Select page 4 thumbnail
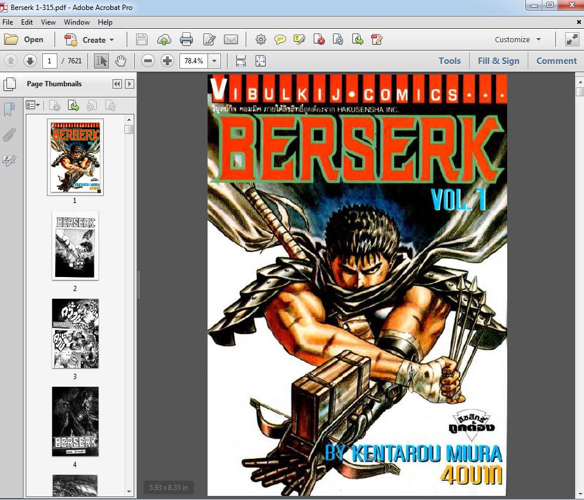 pos(75,421)
